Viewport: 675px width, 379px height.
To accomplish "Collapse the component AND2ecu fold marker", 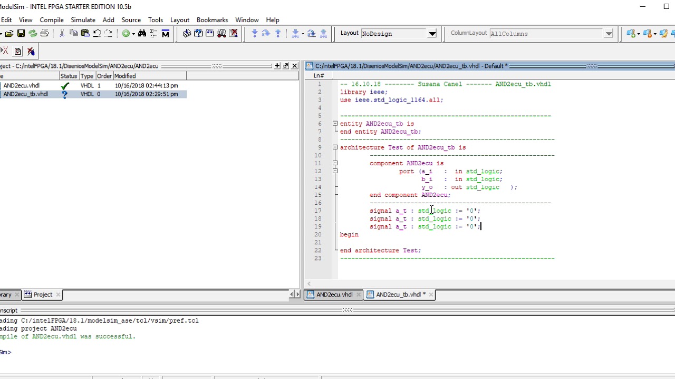I will [335, 163].
